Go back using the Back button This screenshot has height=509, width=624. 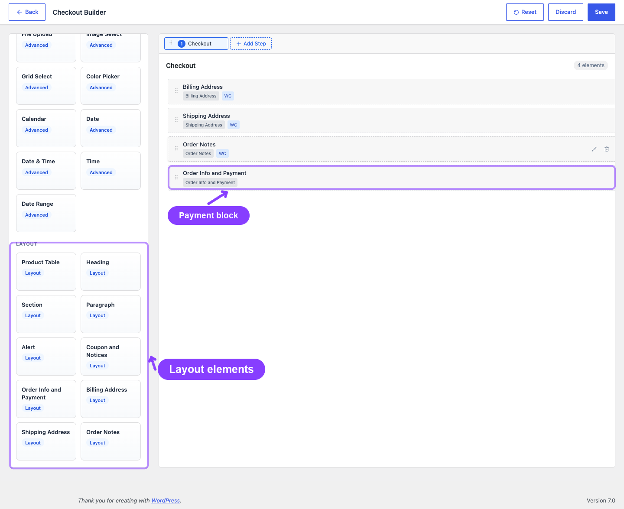coord(27,12)
